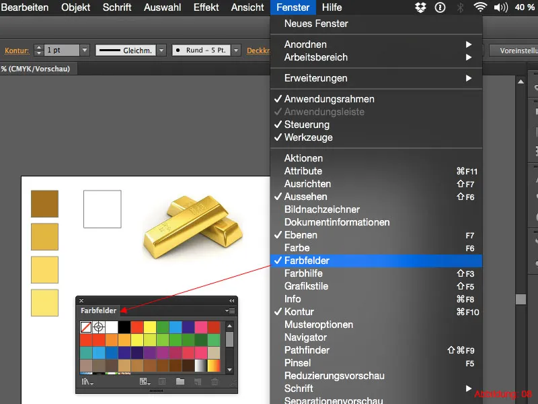This screenshot has height=404, width=538.
Task: Click the volume speaker icon
Action: point(500,7)
